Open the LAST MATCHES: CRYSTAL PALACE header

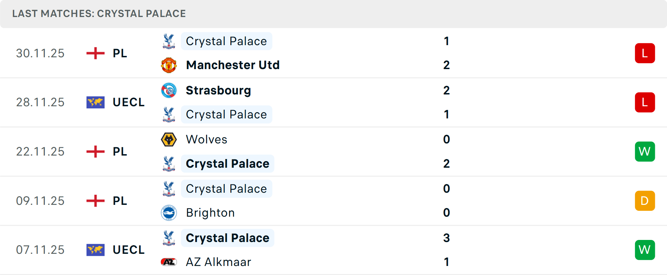99,14
